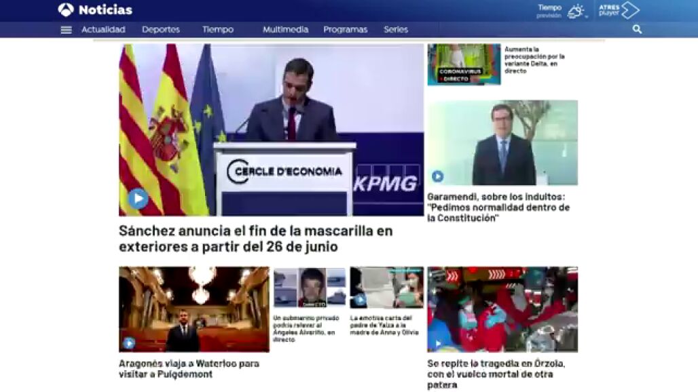Select Multimedia in the navigation bar
Screen dimensions: 698x392
[x=285, y=30]
